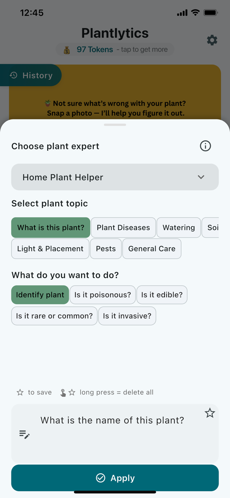230x498 pixels.
Task: Tap the star icon next to 'to save'
Action: pyautogui.click(x=20, y=392)
